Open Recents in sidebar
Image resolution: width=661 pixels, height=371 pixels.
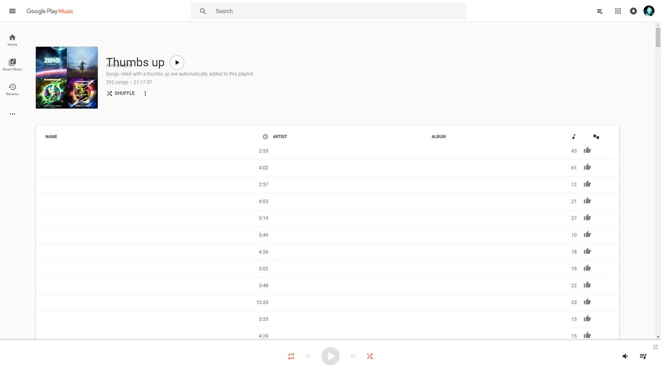[x=12, y=90]
